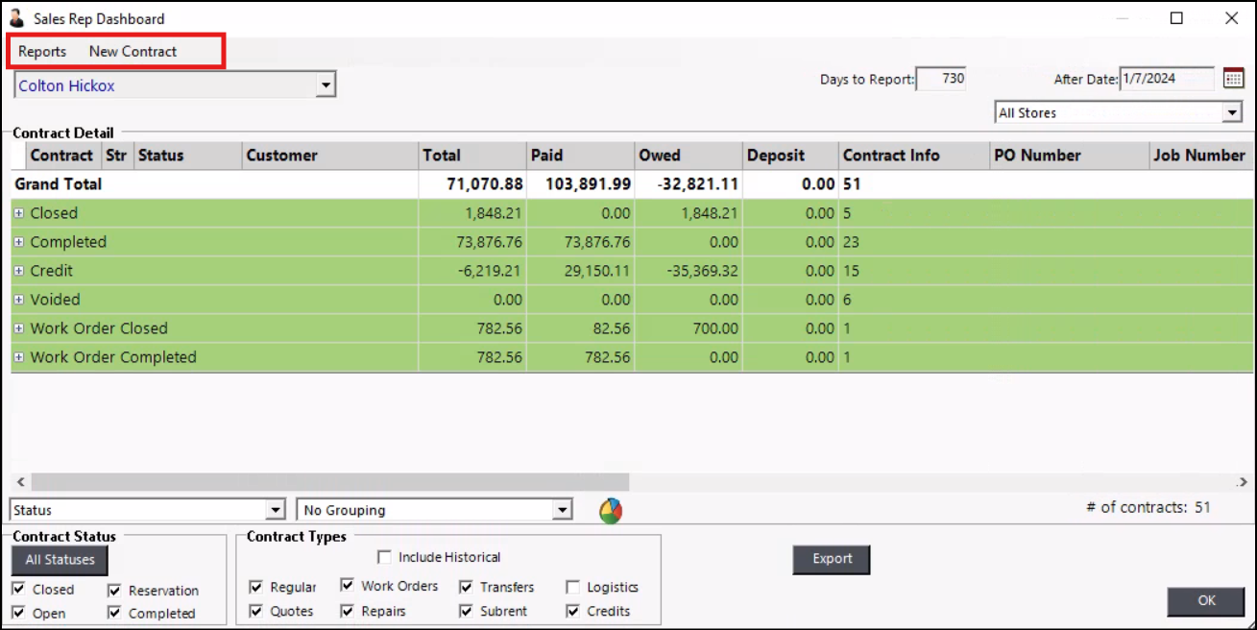This screenshot has height=630, width=1257.
Task: Open the Reports menu
Action: [42, 52]
